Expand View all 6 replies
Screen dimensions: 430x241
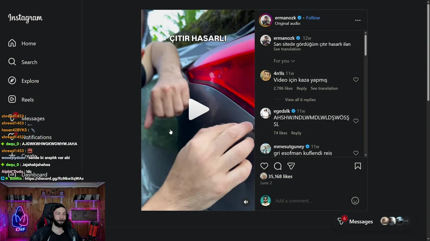click(300, 100)
